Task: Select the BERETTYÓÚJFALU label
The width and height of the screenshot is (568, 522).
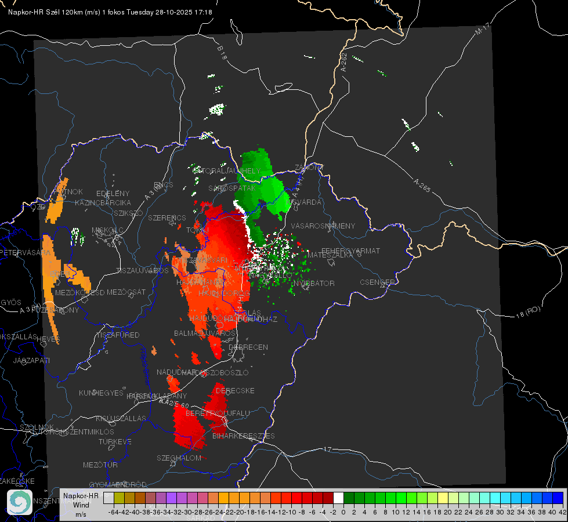Action: coord(218,414)
